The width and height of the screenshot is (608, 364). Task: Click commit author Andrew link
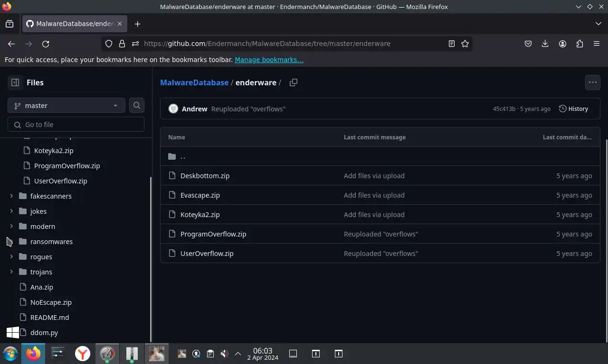(x=194, y=109)
